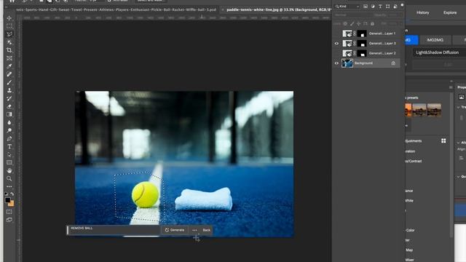Select the Blur tool
The width and height of the screenshot is (466, 262).
click(x=9, y=122)
